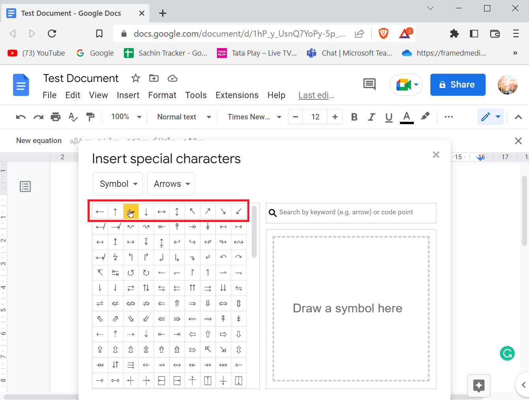529x400 pixels.
Task: Go to Docs home via blue document logo
Action: click(x=21, y=85)
